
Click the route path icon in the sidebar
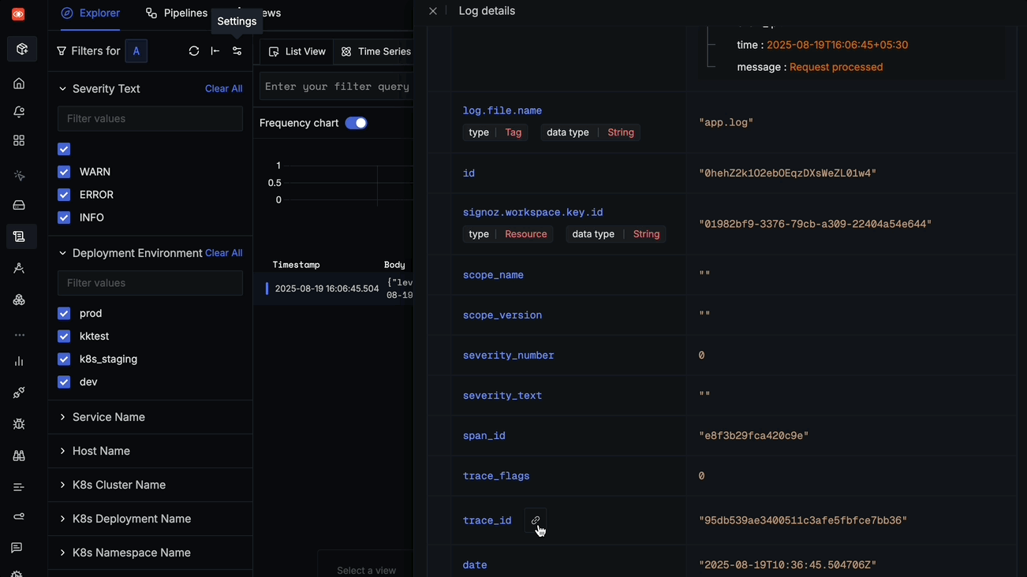click(19, 516)
